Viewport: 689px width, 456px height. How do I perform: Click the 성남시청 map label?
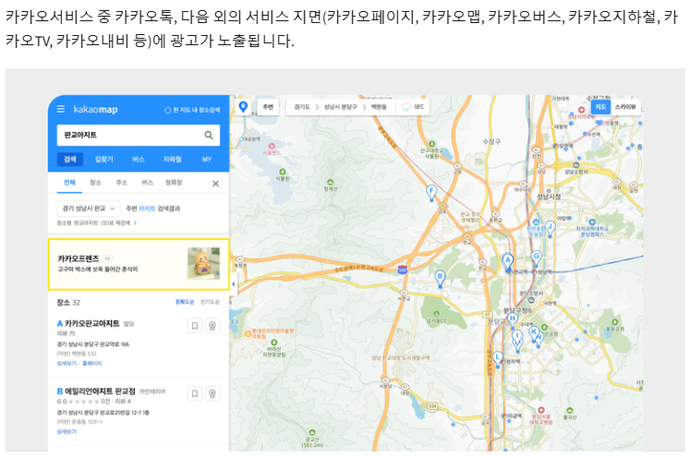(549, 197)
